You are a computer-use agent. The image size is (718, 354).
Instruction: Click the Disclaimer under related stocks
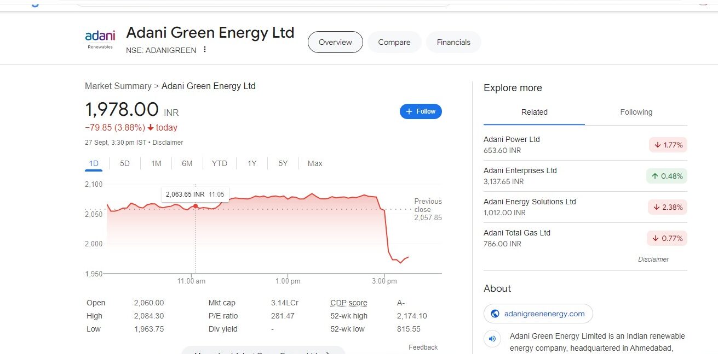click(x=653, y=259)
